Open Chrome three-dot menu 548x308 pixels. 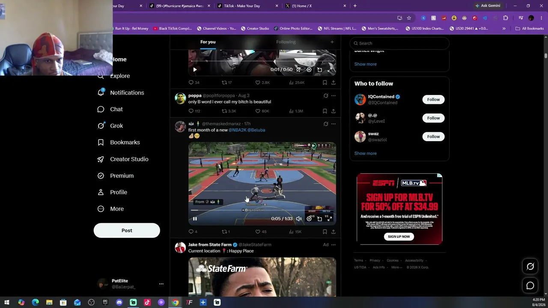point(542,18)
